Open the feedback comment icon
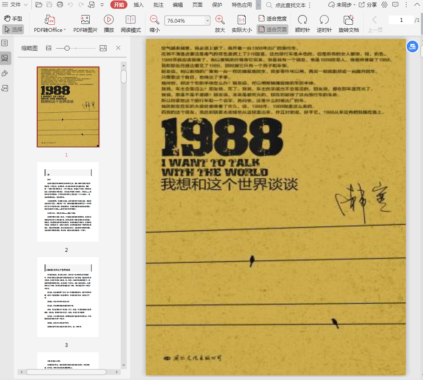The width and height of the screenshot is (423, 380). 395,5
